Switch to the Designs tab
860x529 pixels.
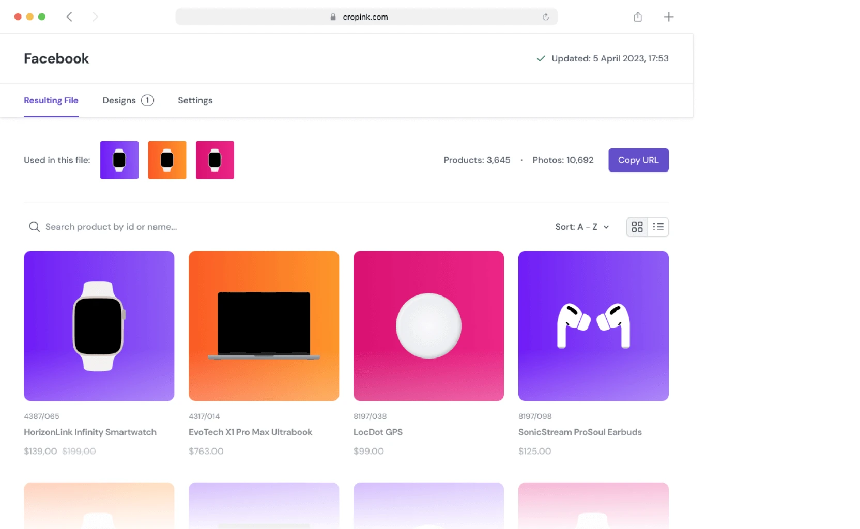click(x=118, y=100)
